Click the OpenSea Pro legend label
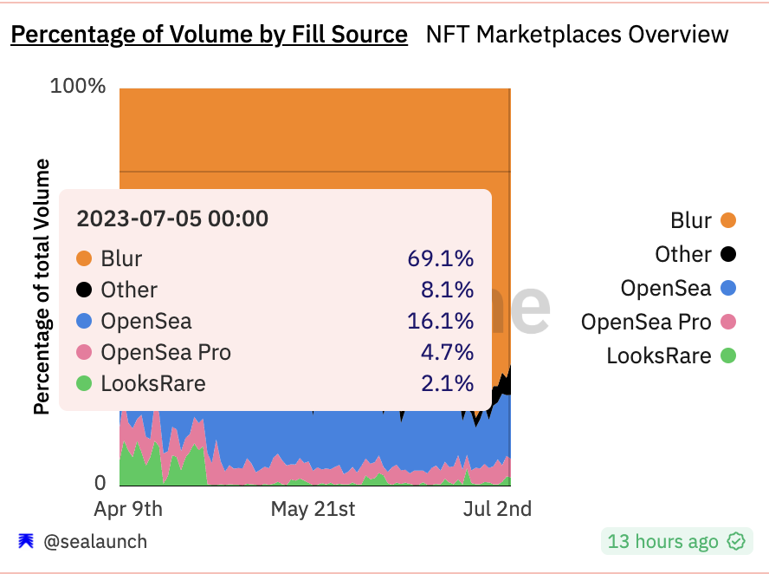The width and height of the screenshot is (769, 574). 646,322
